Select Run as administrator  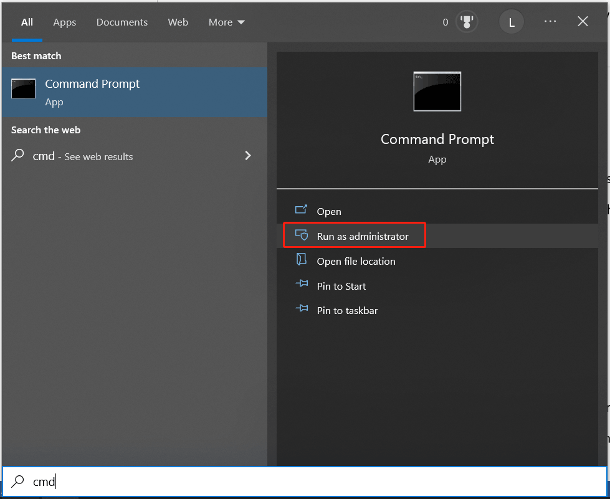pos(362,236)
